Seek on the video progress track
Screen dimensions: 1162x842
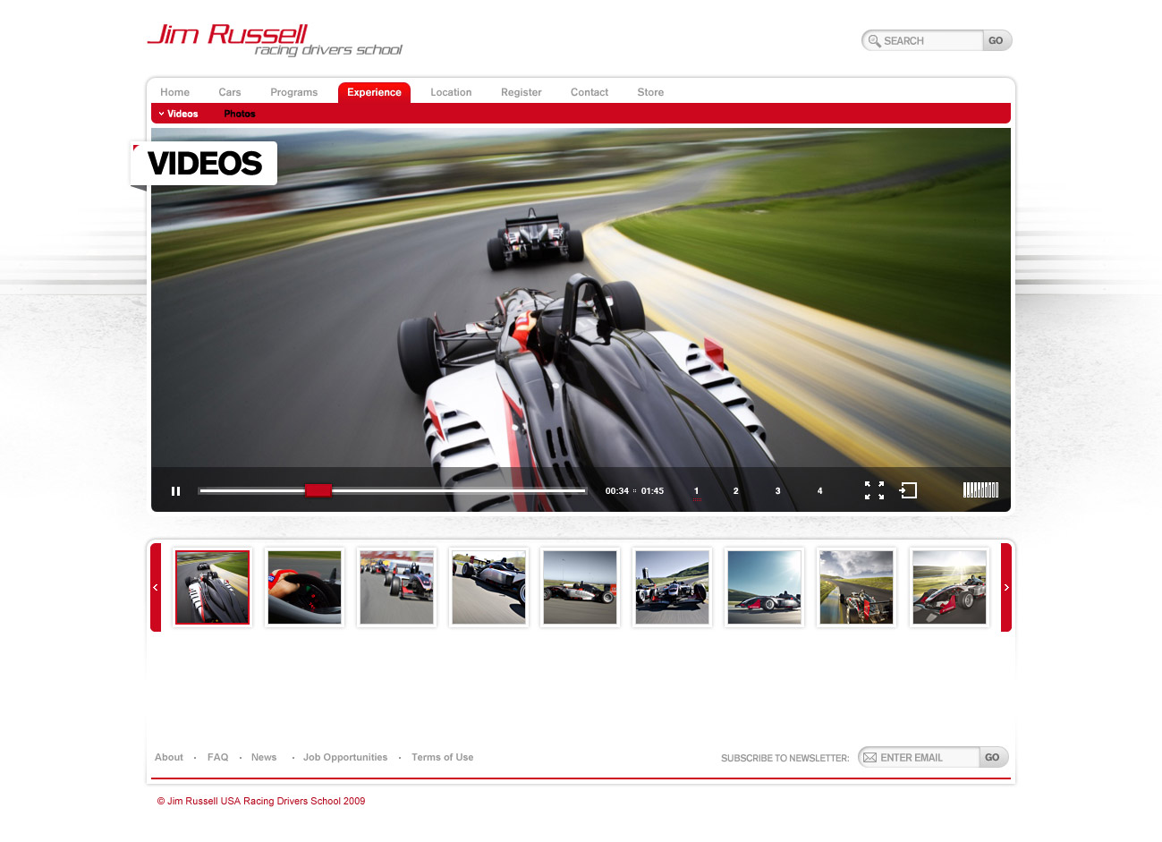392,490
